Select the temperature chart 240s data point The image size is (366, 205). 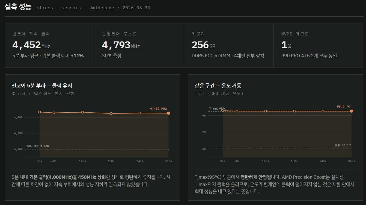[x=323, y=111]
